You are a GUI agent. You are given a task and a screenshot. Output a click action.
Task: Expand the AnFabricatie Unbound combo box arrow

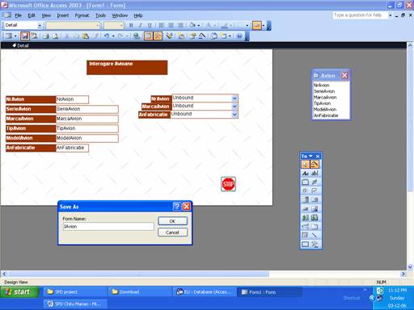click(x=234, y=115)
